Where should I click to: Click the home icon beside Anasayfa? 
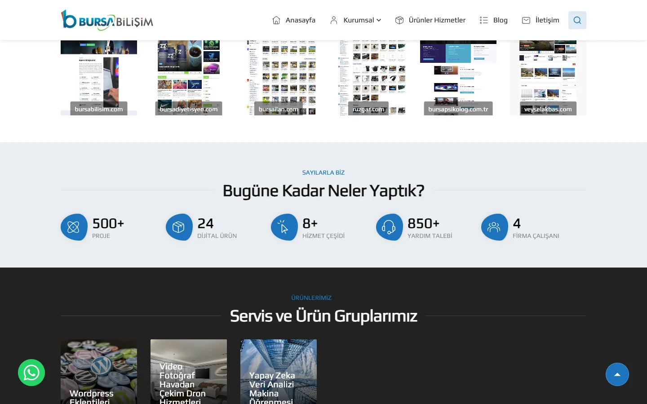coord(276,20)
